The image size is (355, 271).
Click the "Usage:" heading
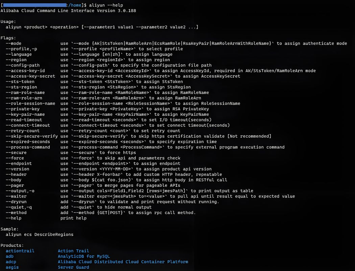tap(8, 22)
